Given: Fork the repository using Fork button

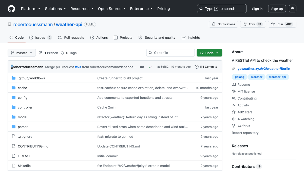Looking at the screenshot, I should (x=253, y=24).
